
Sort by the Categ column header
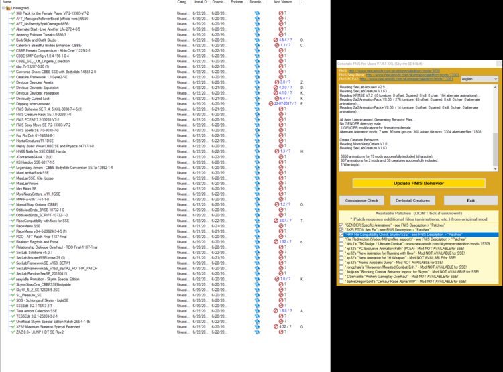(x=182, y=2)
